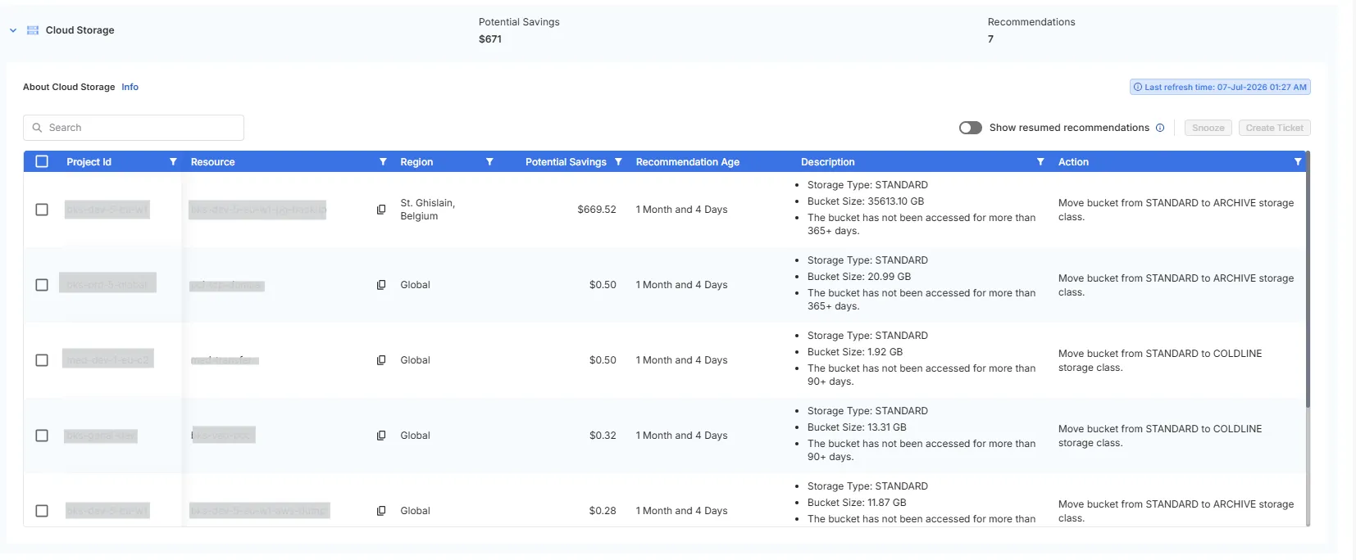Select the checkbox for the 20.99 GB bucket row
1356x560 pixels.
coord(42,285)
